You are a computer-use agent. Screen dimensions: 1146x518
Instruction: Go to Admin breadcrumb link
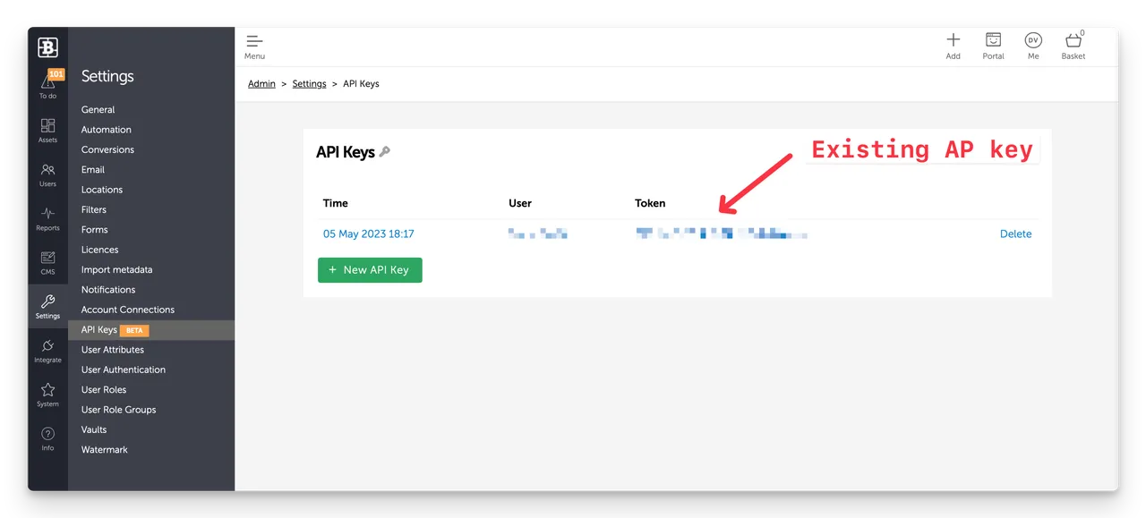261,84
